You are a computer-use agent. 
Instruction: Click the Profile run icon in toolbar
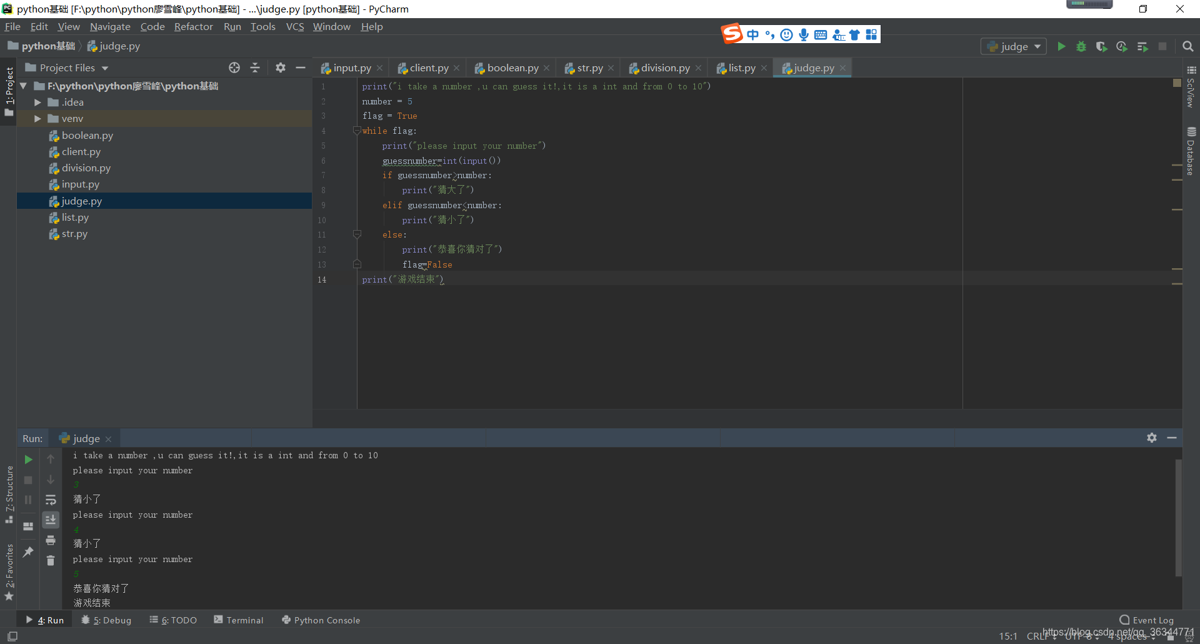tap(1122, 46)
